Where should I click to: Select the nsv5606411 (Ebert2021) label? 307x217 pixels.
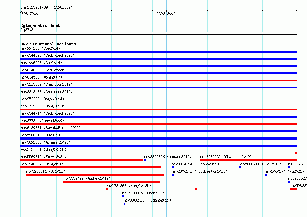coord(261,164)
